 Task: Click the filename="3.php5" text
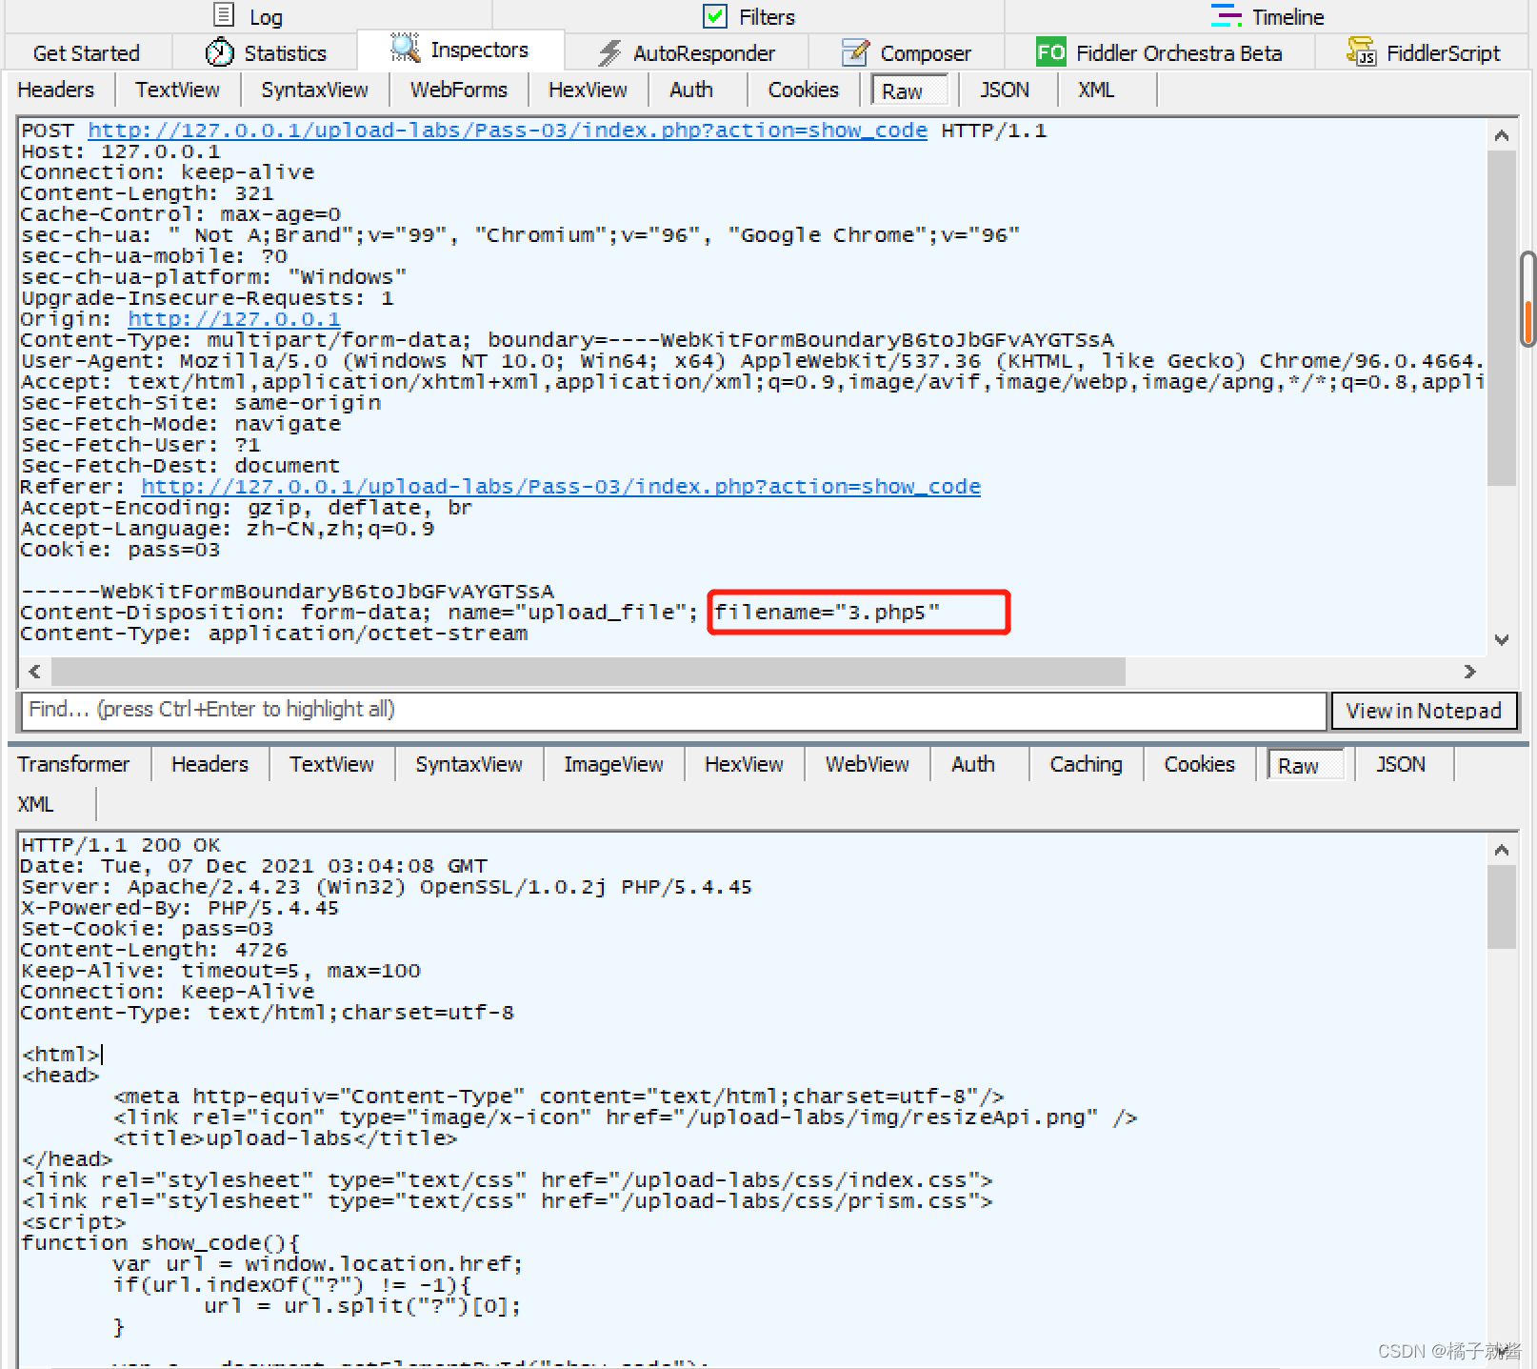pos(827,612)
